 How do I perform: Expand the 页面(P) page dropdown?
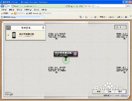103,17
